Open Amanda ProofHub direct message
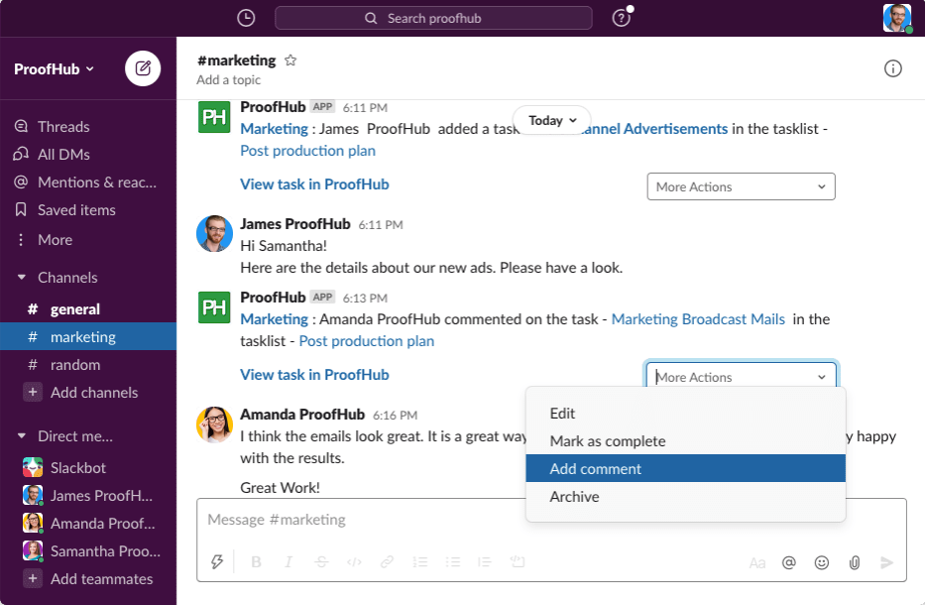 point(88,523)
